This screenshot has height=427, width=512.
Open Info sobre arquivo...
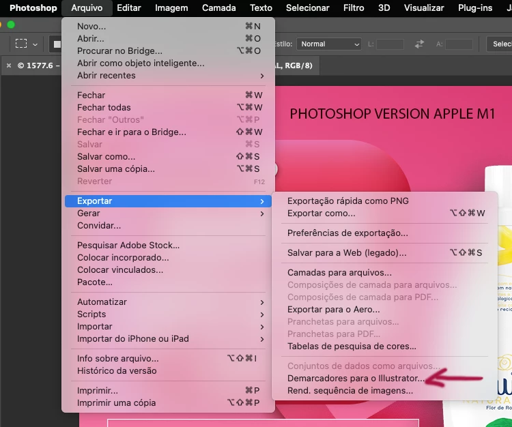(168, 359)
